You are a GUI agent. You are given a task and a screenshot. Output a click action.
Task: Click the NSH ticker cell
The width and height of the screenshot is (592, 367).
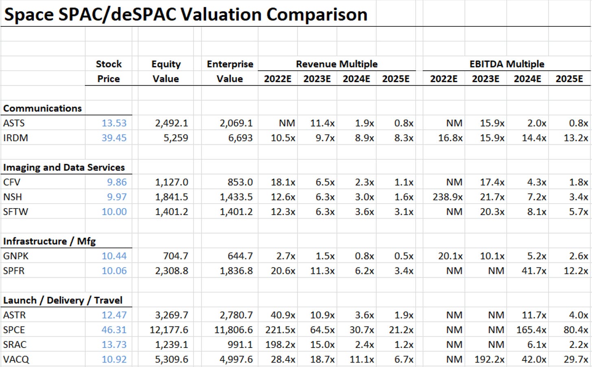(x=12, y=197)
